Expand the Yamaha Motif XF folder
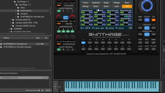This screenshot has width=165, height=93. click(x=11, y=20)
